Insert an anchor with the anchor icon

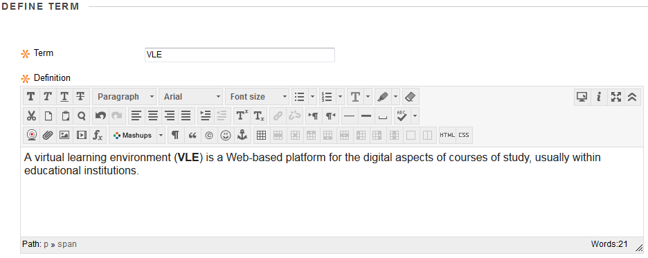point(242,136)
